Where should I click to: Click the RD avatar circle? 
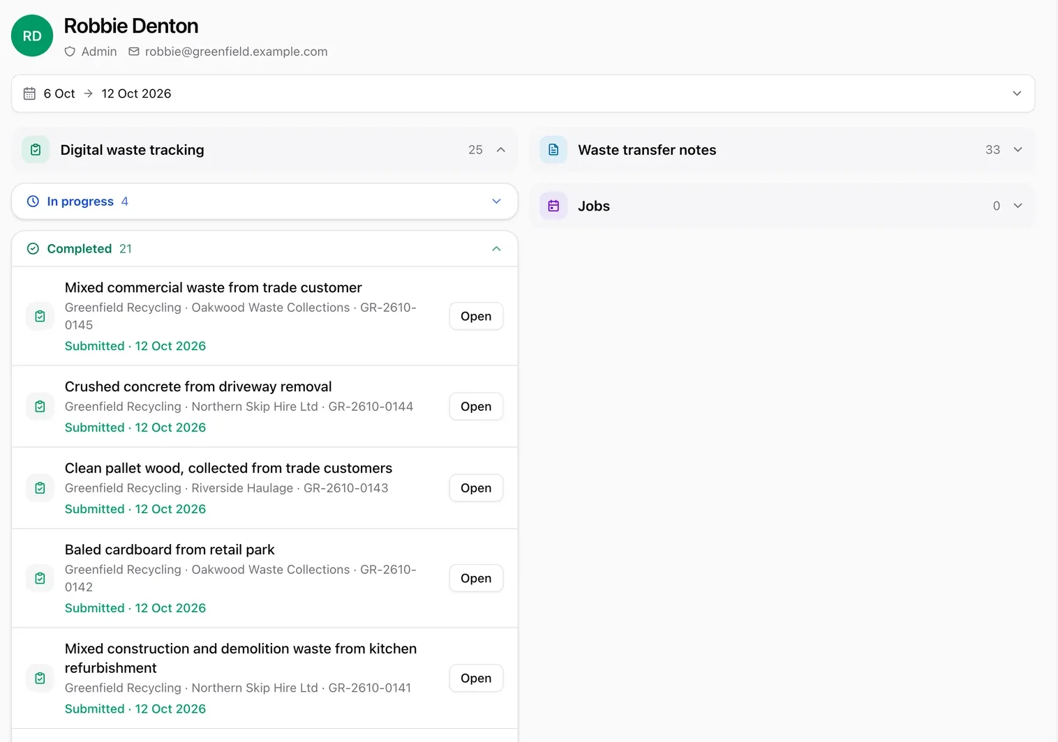[x=32, y=36]
